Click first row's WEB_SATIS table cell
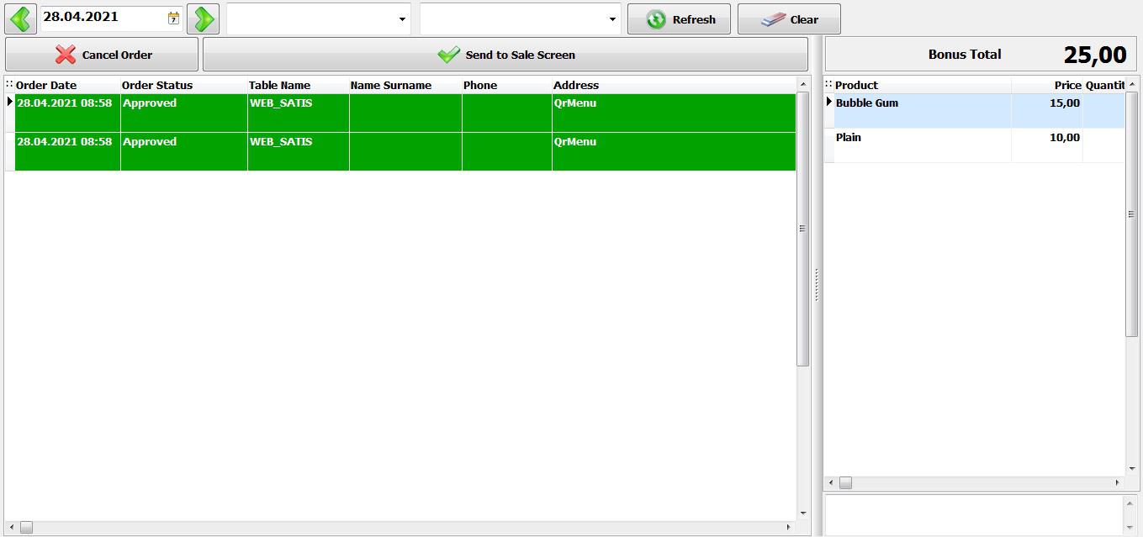The width and height of the screenshot is (1143, 537). click(x=298, y=113)
